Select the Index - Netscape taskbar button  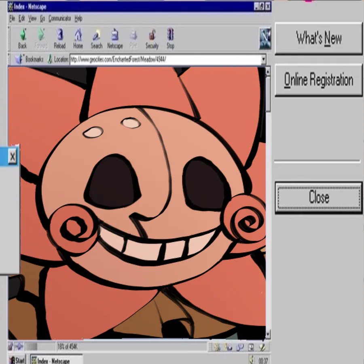click(x=56, y=360)
